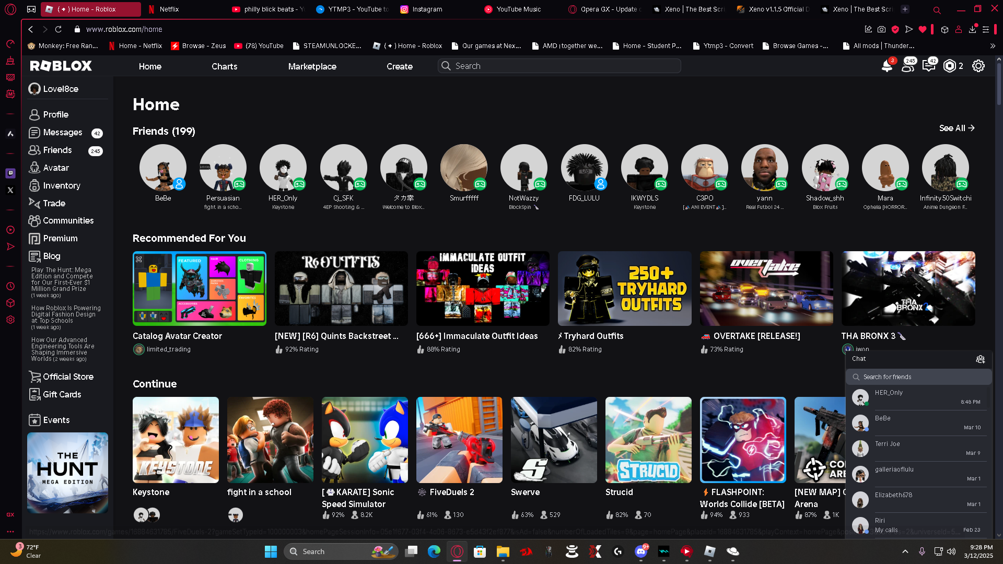Open friend requests icon in top bar

(908, 66)
